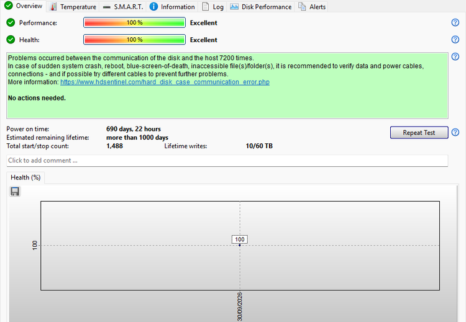Screen dimensions: 466x322
Task: Click the document icon on Log tab
Action: coord(206,7)
